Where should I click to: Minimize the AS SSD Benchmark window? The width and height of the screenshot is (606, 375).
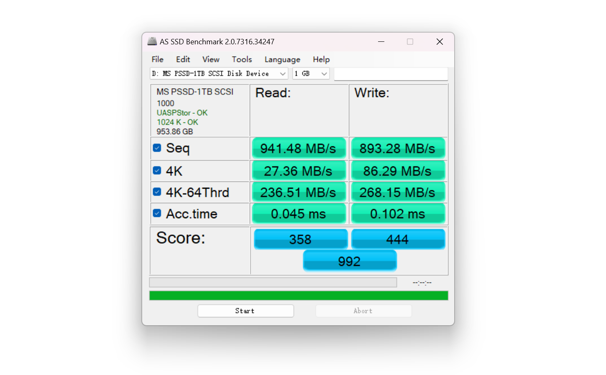(381, 41)
